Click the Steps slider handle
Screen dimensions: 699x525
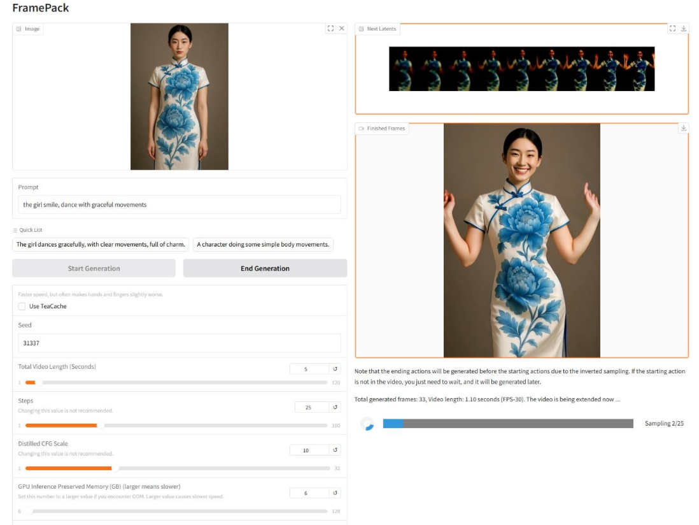pos(101,426)
